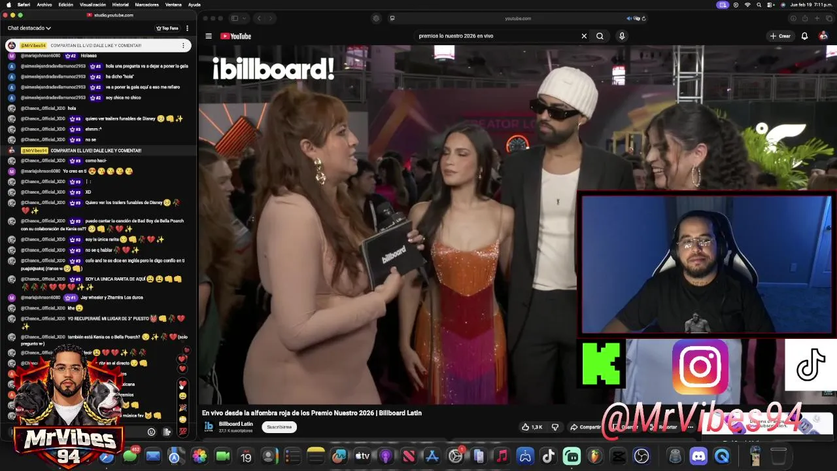Open the Archivo menu

(x=44, y=5)
